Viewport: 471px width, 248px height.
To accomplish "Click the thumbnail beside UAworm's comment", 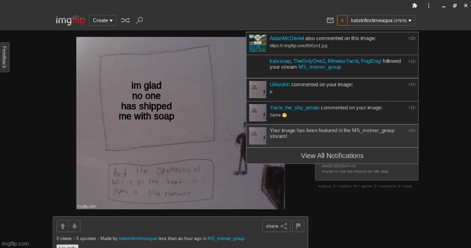I will coord(258,89).
